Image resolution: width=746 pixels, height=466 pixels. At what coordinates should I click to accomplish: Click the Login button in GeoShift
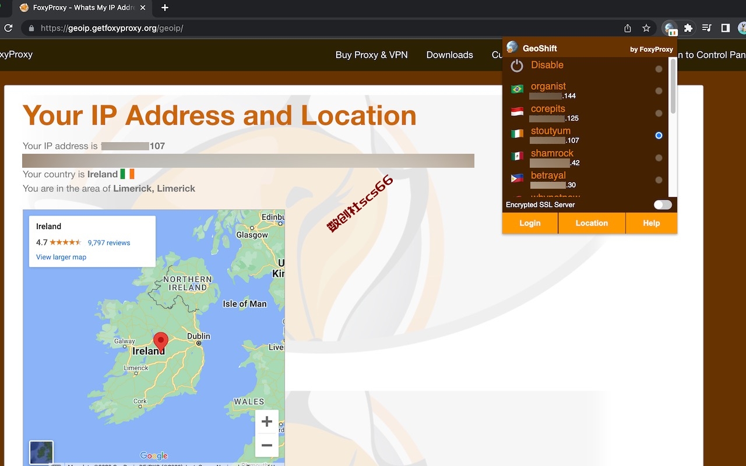tap(530, 223)
